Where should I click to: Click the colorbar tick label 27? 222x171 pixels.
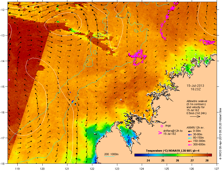coord(192,160)
